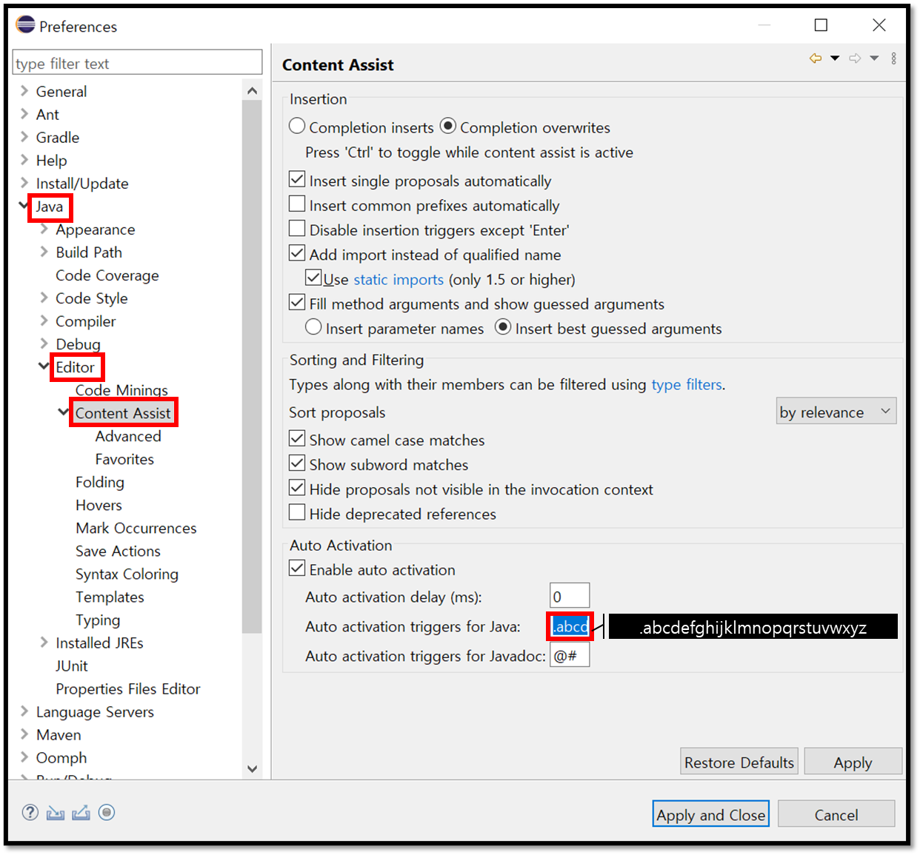Image resolution: width=920 pixels, height=855 pixels.
Task: Open the forward history dropdown arrow
Action: click(874, 58)
